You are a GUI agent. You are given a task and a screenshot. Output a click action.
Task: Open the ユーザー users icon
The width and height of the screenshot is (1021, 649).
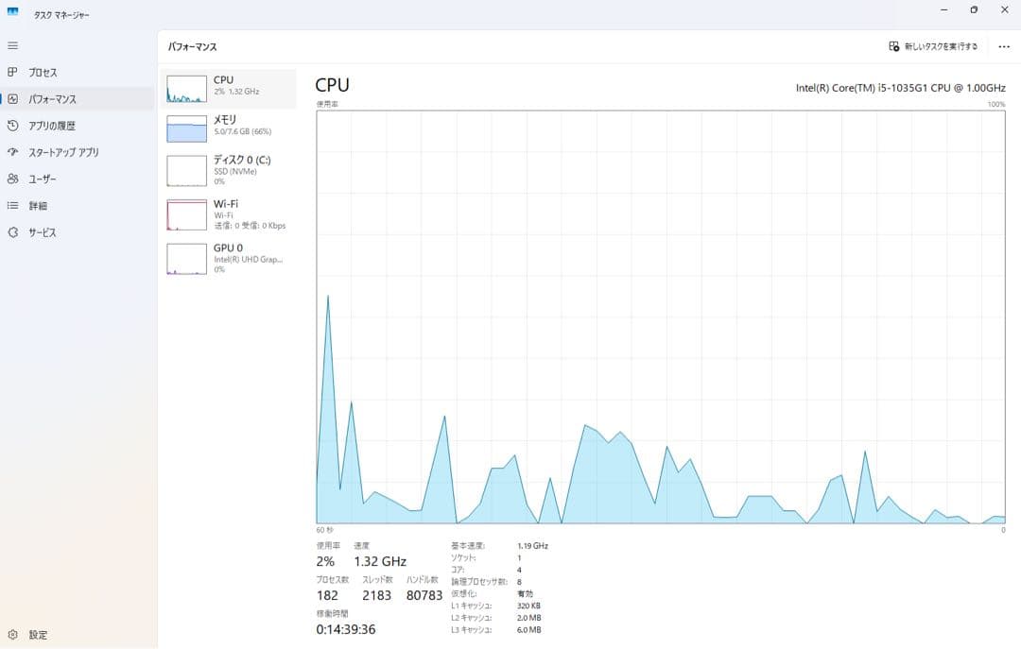coord(12,179)
